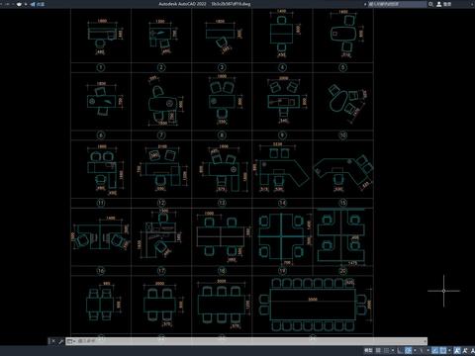Toggle snap mode in the status bar
The height and width of the screenshot is (356, 475).
386,350
